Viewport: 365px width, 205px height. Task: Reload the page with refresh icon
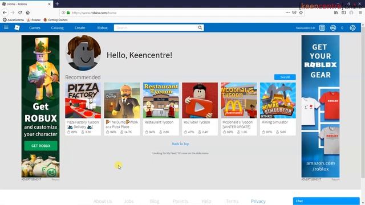[21, 13]
